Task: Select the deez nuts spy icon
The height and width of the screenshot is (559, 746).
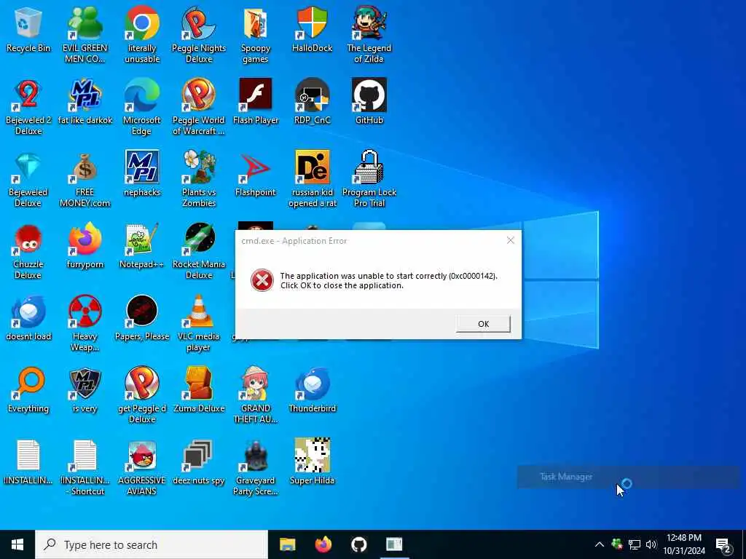Action: pyautogui.click(x=198, y=463)
